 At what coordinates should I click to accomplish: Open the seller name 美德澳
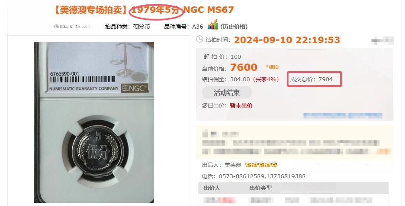233,165
